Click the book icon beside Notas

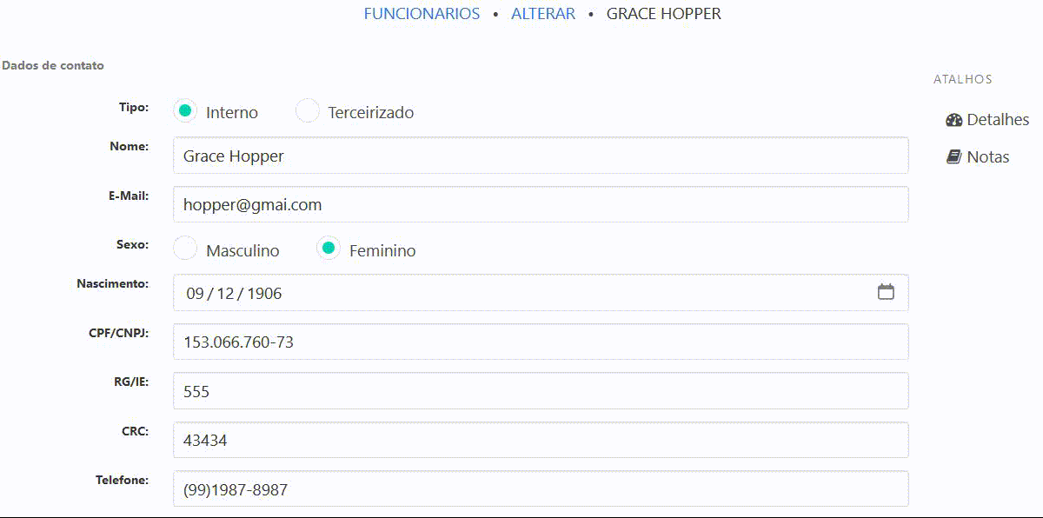point(953,157)
